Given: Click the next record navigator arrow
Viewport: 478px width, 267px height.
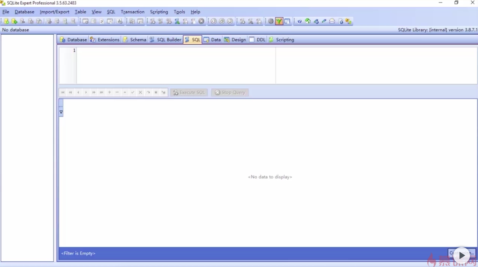Looking at the screenshot, I should click(x=86, y=93).
